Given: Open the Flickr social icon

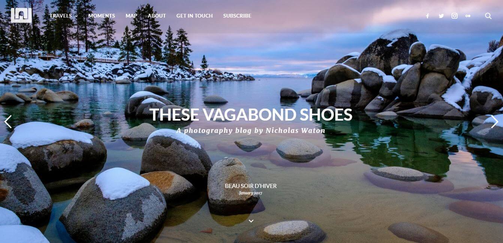Looking at the screenshot, I should click(x=468, y=16).
